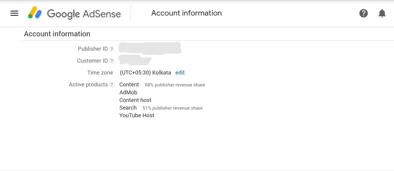
Task: Click the redacted Publisher ID value
Action: pyautogui.click(x=150, y=49)
